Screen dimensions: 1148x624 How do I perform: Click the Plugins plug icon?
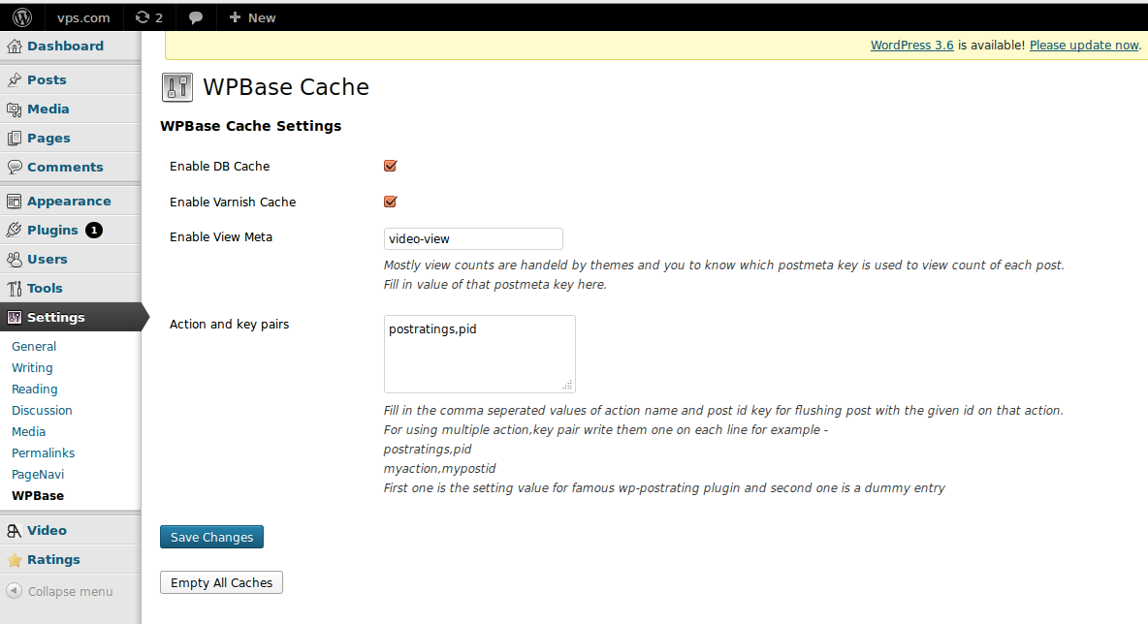(x=14, y=231)
